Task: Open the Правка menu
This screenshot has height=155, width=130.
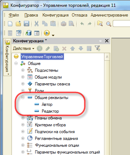Action: tap(31, 15)
